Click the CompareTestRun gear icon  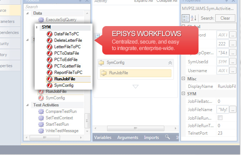click(x=41, y=111)
